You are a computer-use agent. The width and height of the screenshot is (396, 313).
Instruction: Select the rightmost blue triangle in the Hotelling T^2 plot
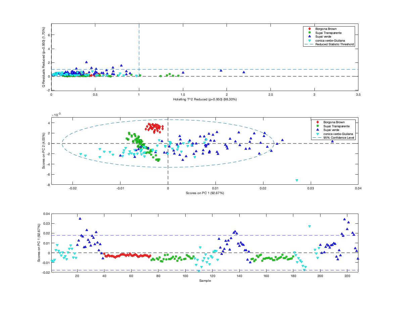point(244,72)
